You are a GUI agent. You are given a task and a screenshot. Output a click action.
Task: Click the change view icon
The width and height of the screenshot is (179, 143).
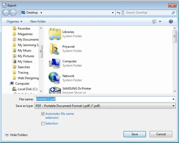(154, 22)
